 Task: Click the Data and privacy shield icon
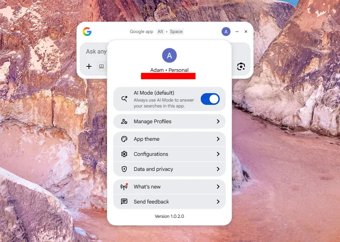(x=124, y=169)
